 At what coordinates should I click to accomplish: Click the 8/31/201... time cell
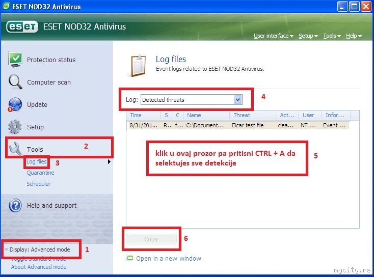143,125
